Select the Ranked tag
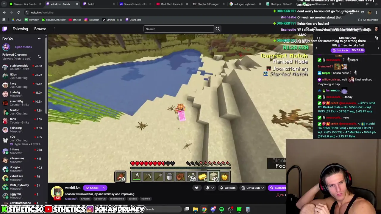The image size is (381, 214). tap(146, 199)
